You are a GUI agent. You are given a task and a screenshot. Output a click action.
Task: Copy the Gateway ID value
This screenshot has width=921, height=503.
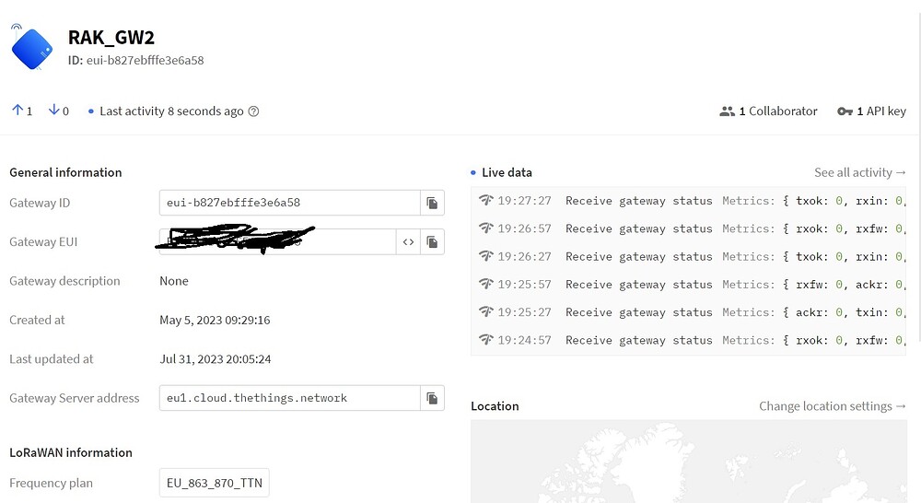[x=432, y=203]
